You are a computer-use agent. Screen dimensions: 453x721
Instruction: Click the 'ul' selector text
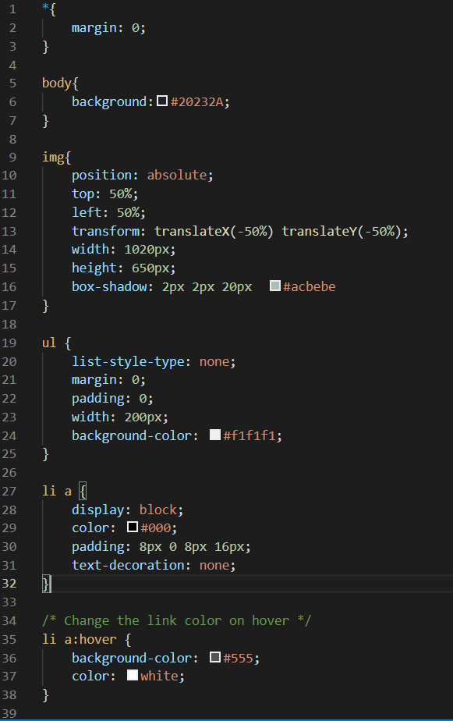point(49,343)
